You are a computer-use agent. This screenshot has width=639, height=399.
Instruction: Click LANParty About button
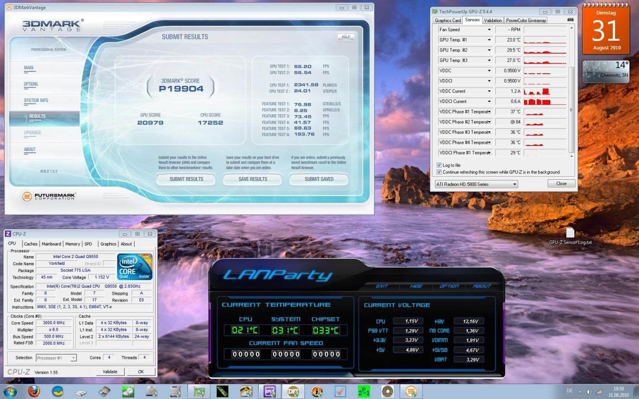tap(482, 286)
